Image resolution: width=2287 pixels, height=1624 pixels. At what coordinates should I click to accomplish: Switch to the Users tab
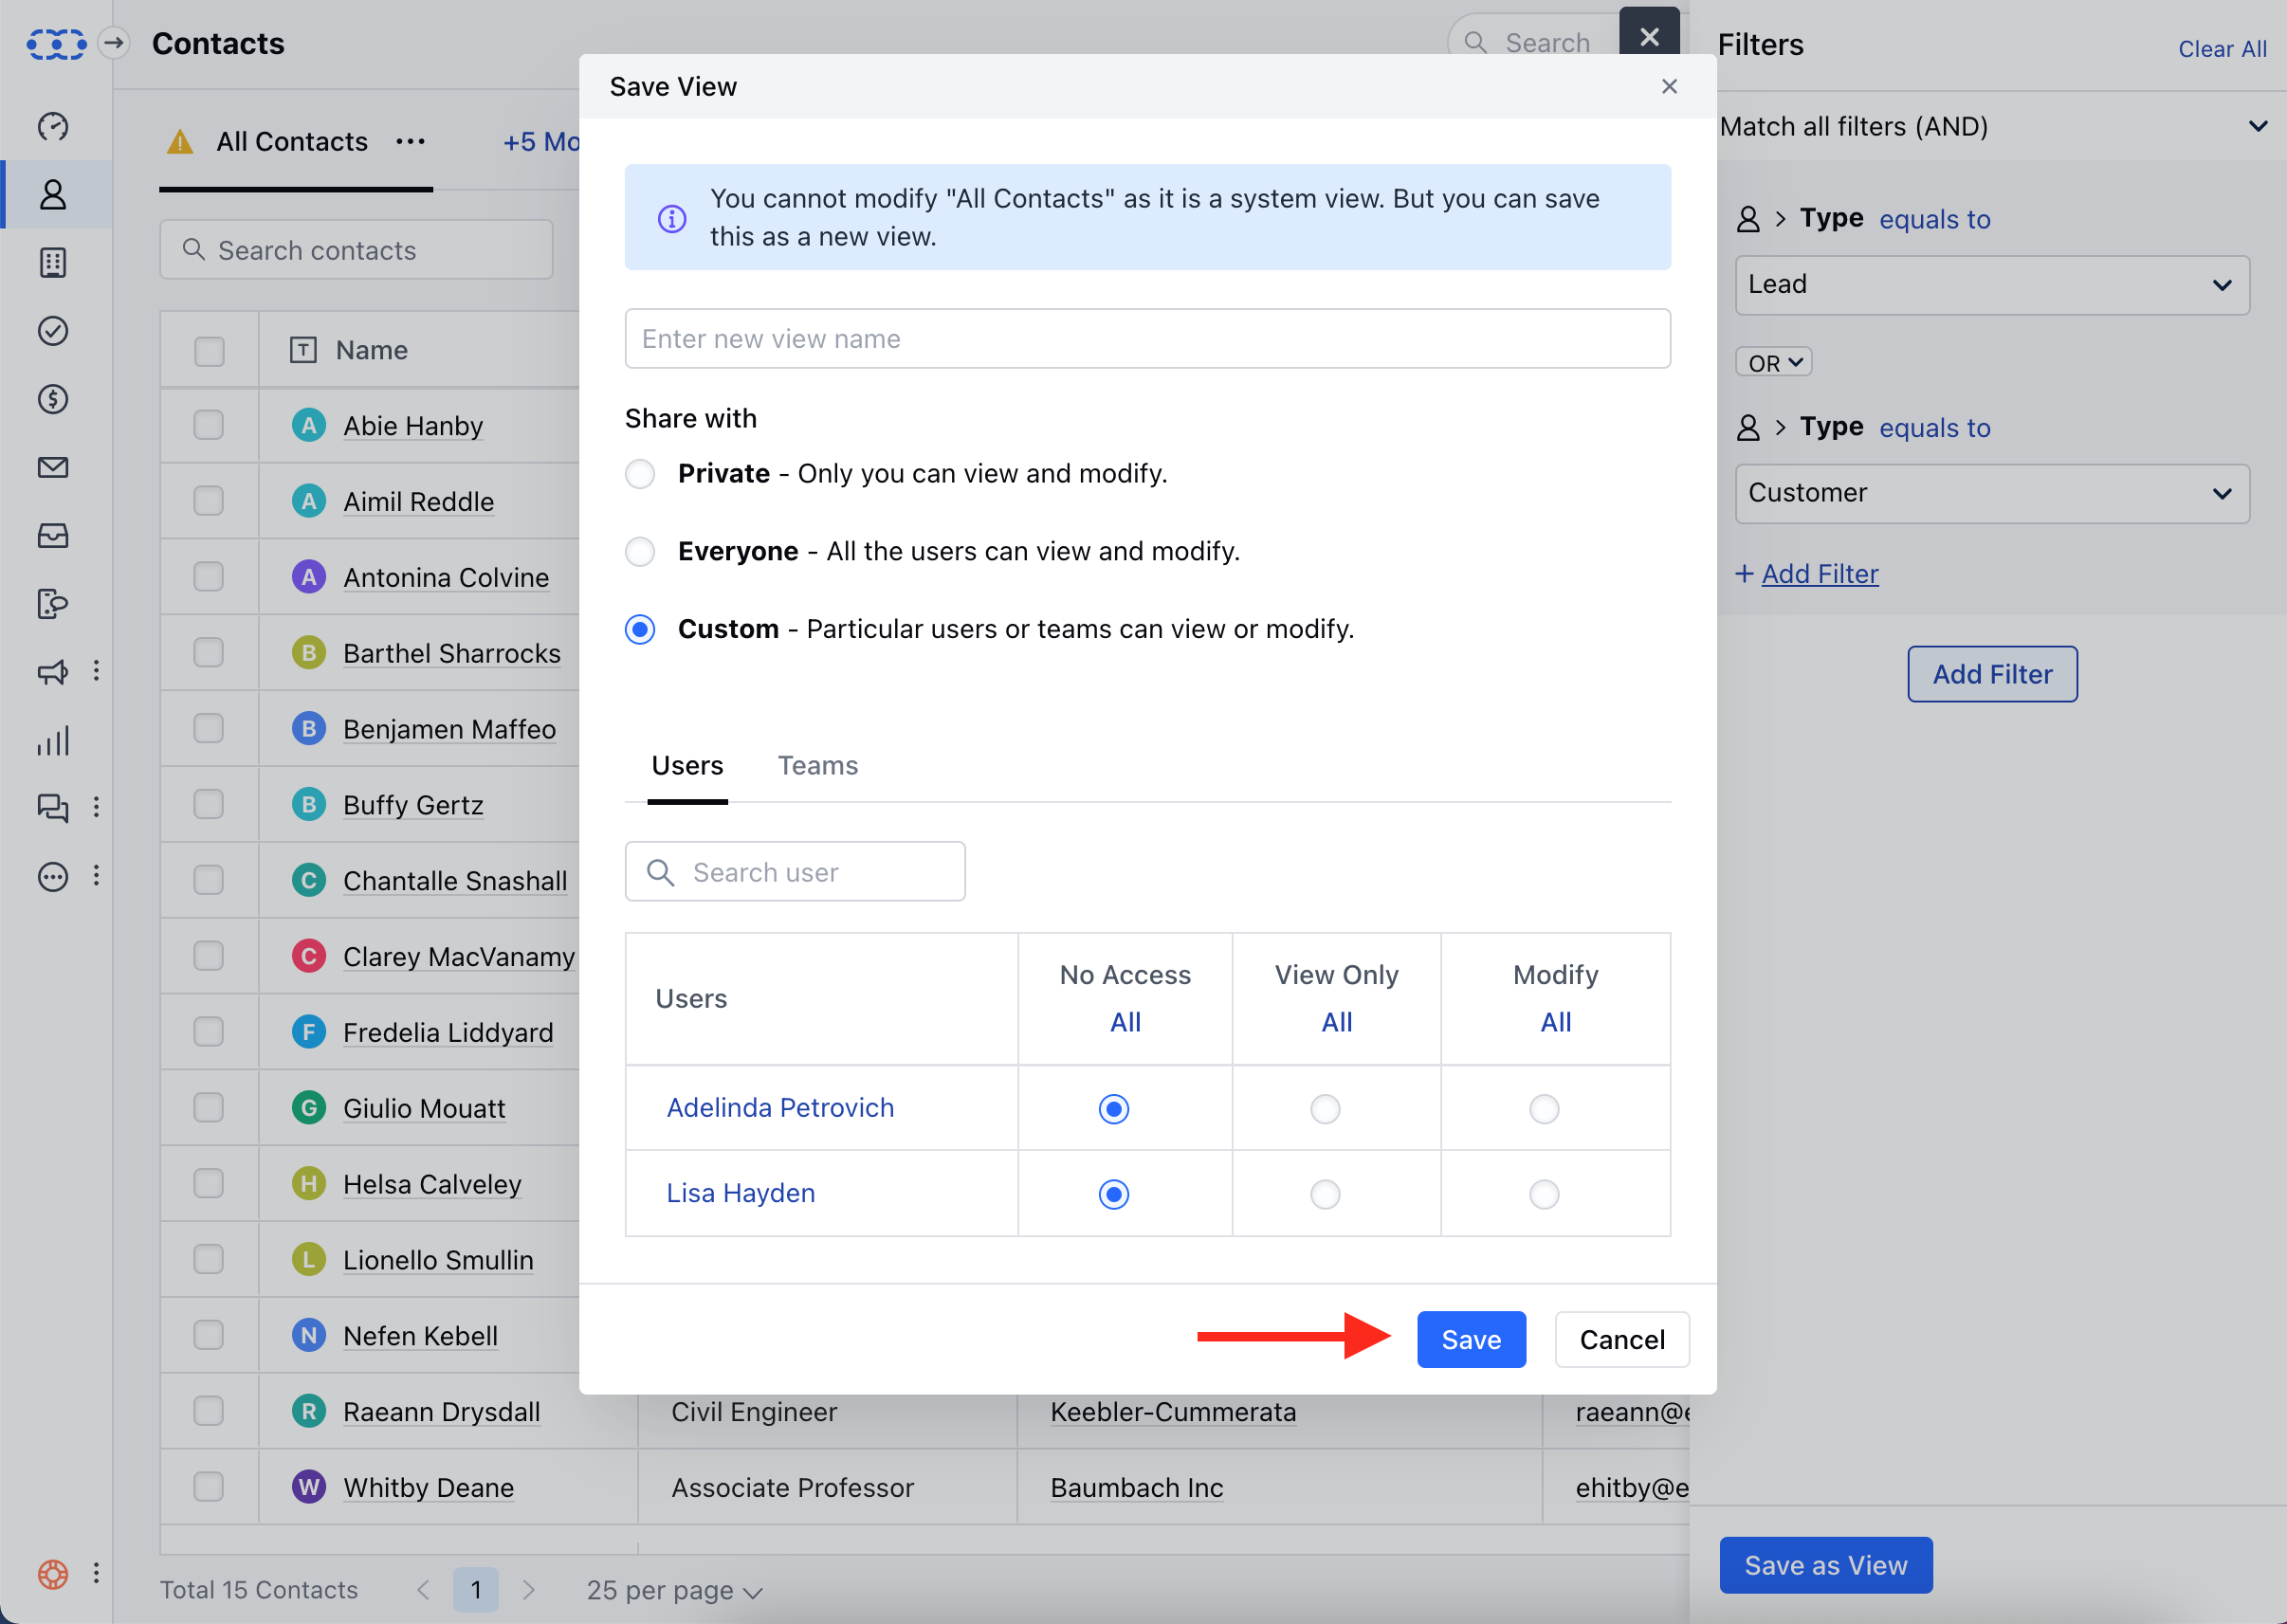687,766
